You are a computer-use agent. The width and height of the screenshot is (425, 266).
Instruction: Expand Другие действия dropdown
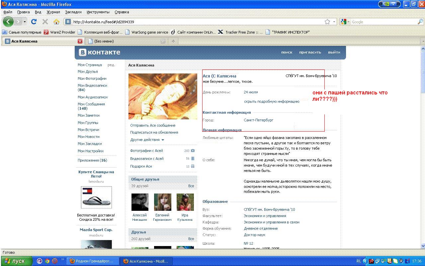point(147,140)
